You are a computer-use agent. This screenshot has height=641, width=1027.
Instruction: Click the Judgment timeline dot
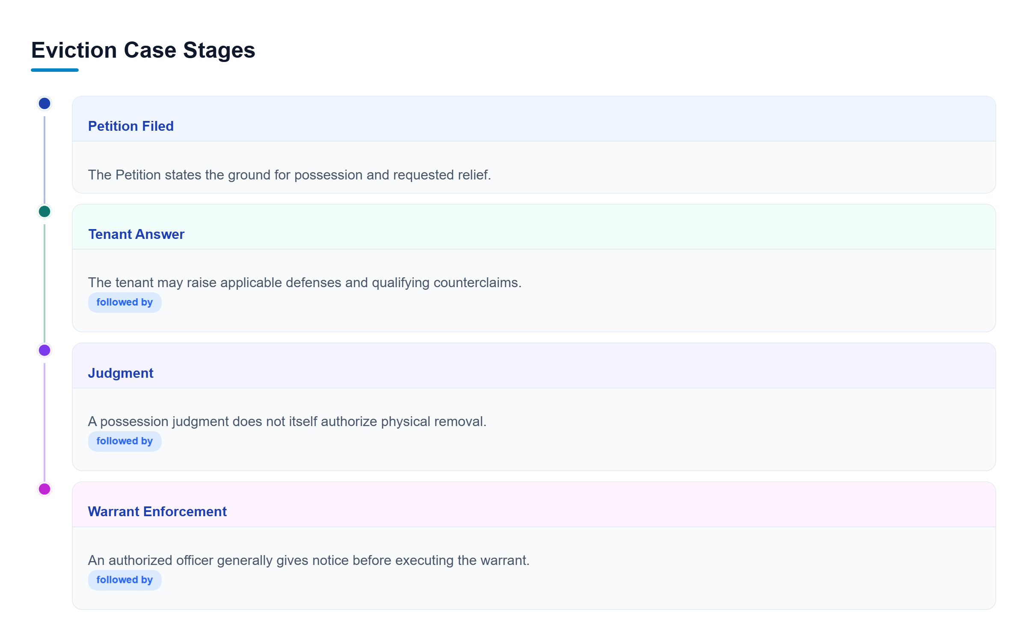tap(45, 350)
